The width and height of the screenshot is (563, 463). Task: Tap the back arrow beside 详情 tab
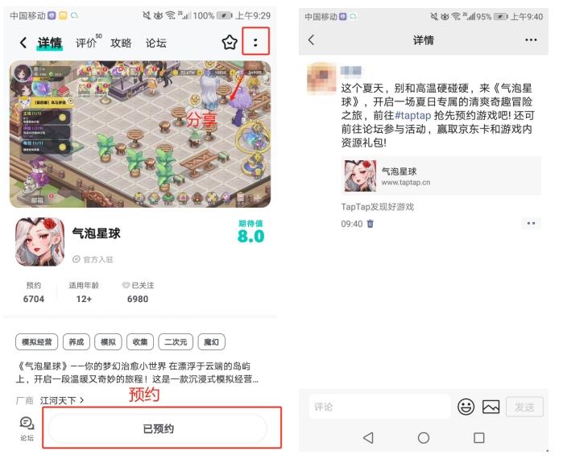pyautogui.click(x=23, y=43)
